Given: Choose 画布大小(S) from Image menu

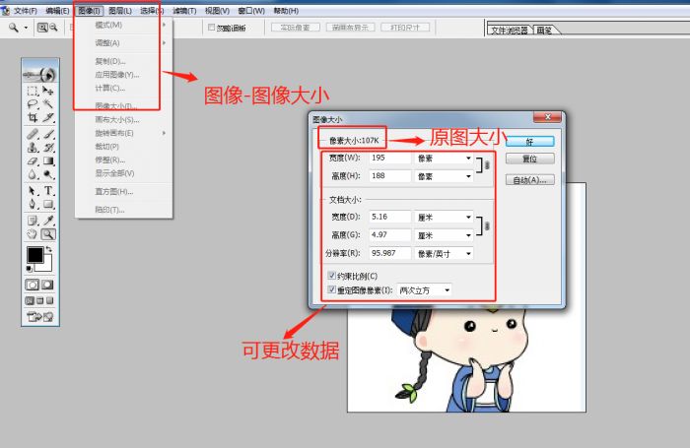Looking at the screenshot, I should [123, 119].
